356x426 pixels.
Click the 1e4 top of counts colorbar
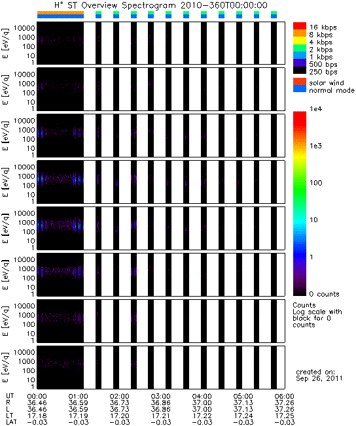(x=300, y=112)
